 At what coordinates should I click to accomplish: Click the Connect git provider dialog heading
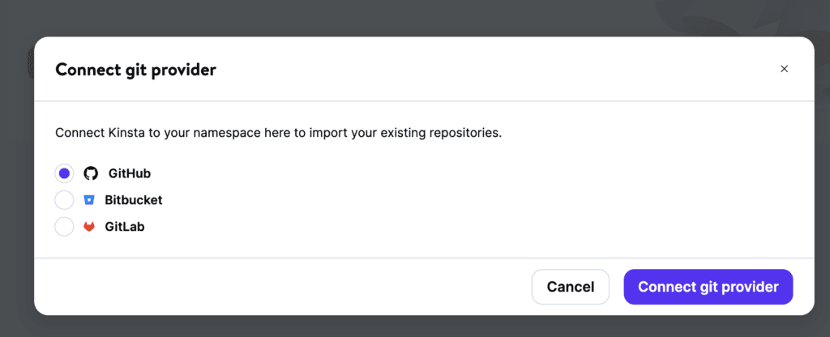click(x=135, y=70)
